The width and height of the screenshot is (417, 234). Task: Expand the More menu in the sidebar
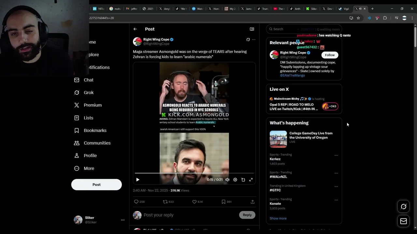(84, 168)
